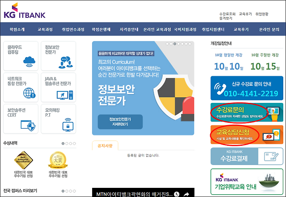This screenshot has height=197, width=286.
Task: Click the Best Enterprise Accreditation badge
Action: click(x=23, y=160)
